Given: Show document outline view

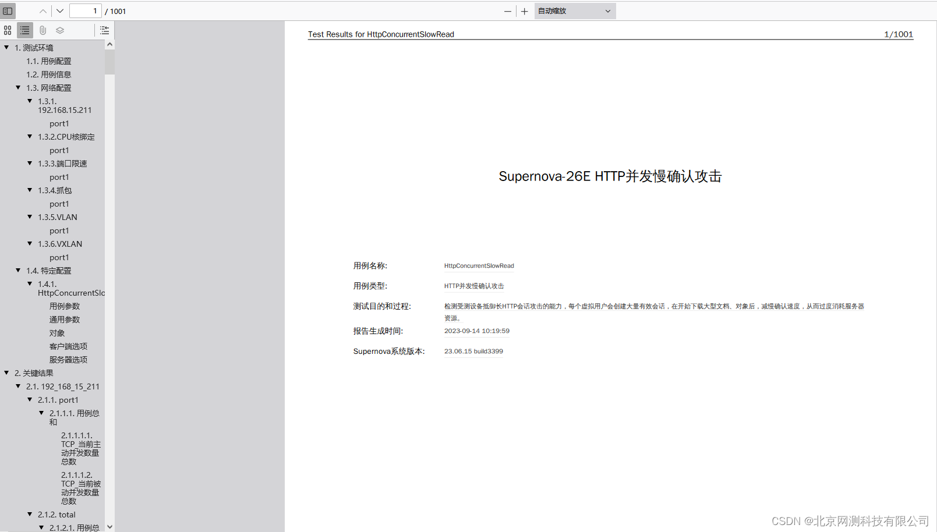Looking at the screenshot, I should click(x=25, y=30).
